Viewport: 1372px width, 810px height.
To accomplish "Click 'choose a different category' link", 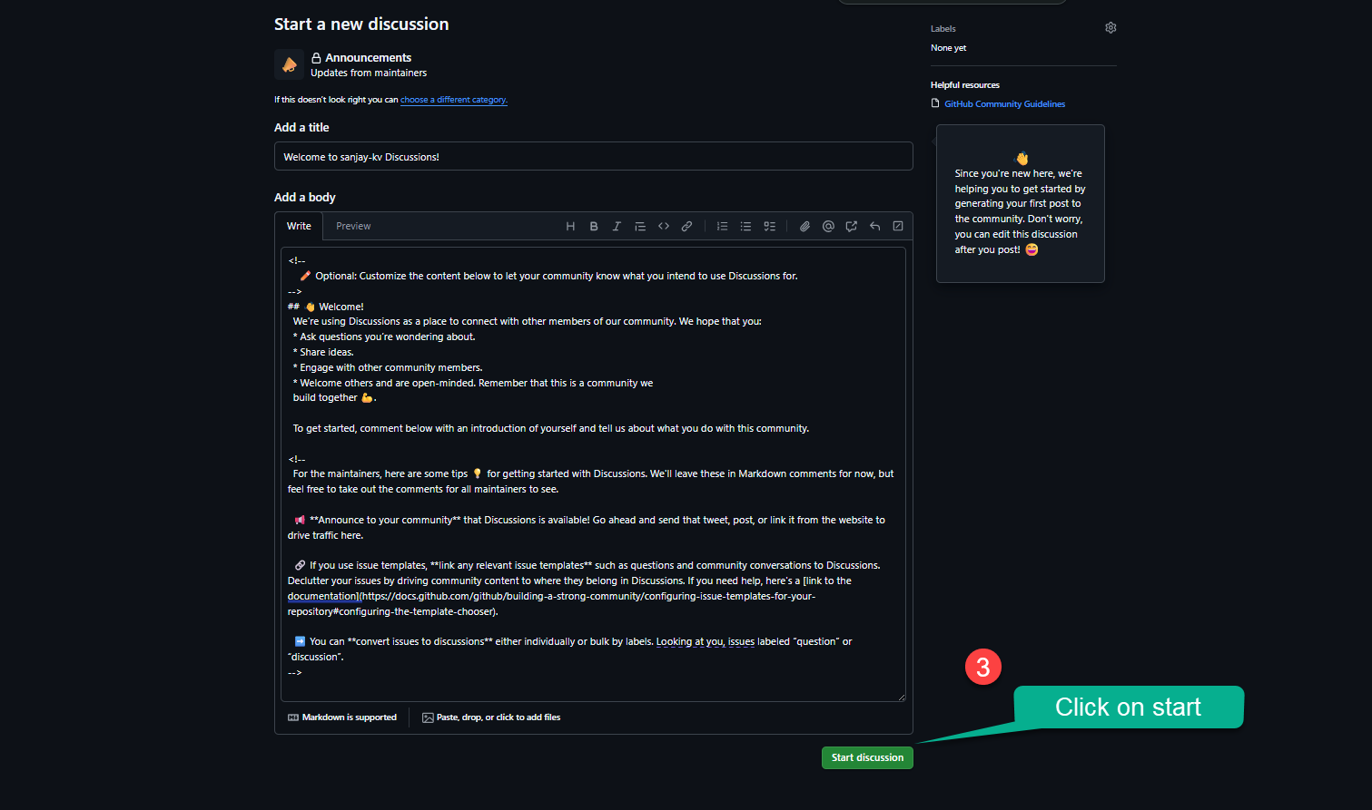I will tap(454, 100).
